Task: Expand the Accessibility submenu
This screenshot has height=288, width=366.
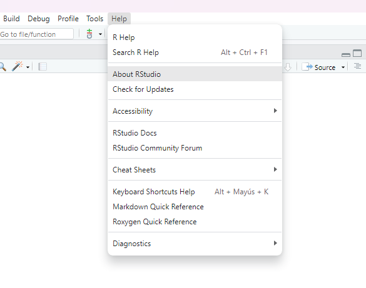Action: (x=195, y=111)
